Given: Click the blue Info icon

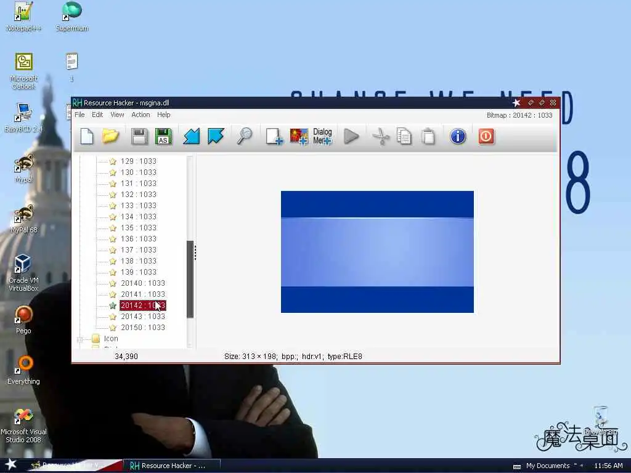Looking at the screenshot, I should pyautogui.click(x=458, y=136).
